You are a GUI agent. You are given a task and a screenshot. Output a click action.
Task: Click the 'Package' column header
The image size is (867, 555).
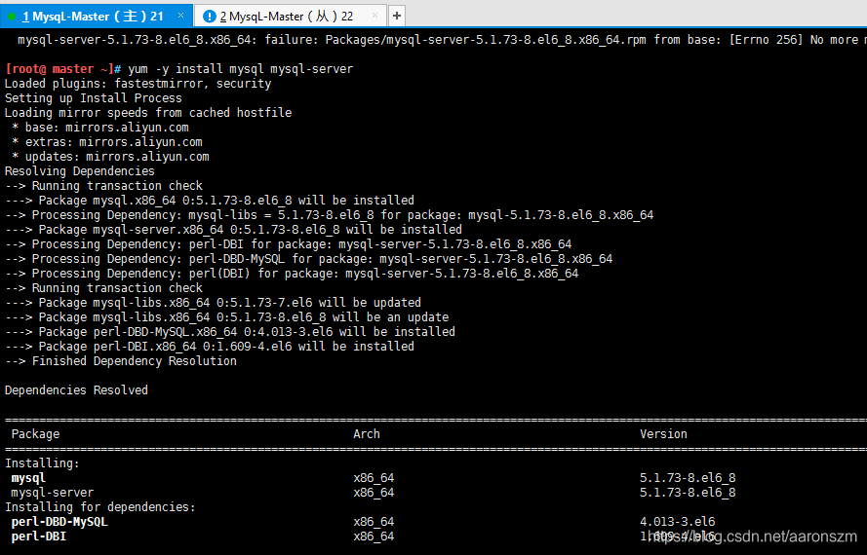click(x=35, y=434)
